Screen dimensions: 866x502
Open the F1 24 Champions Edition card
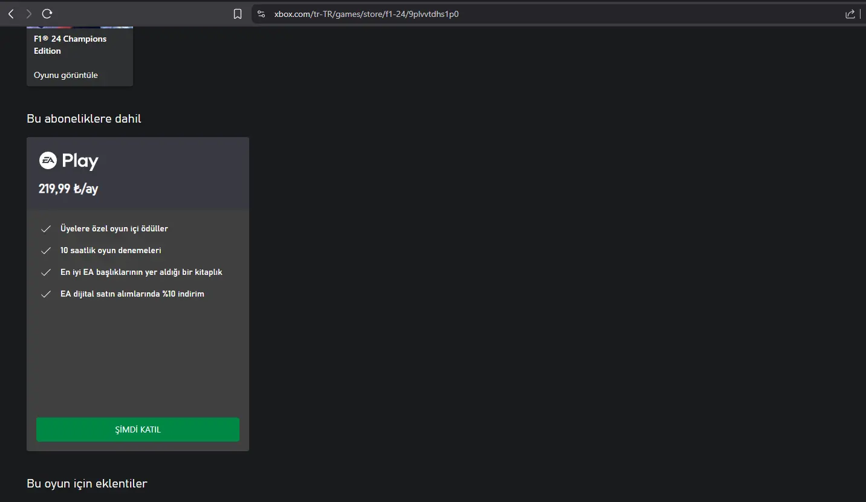[x=80, y=56]
